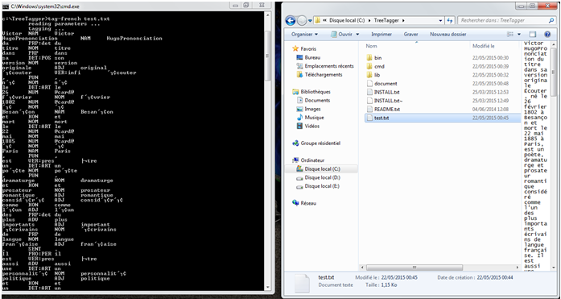This screenshot has height=299, width=561.
Task: Select 'Disque local (D:)' drive
Action: coord(319,177)
